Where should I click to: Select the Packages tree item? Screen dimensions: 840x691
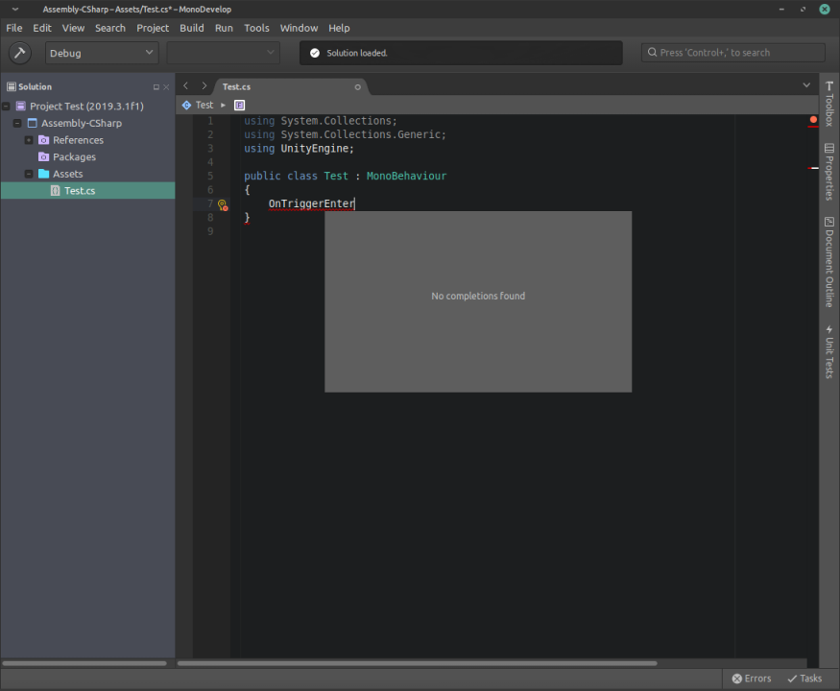tap(75, 156)
